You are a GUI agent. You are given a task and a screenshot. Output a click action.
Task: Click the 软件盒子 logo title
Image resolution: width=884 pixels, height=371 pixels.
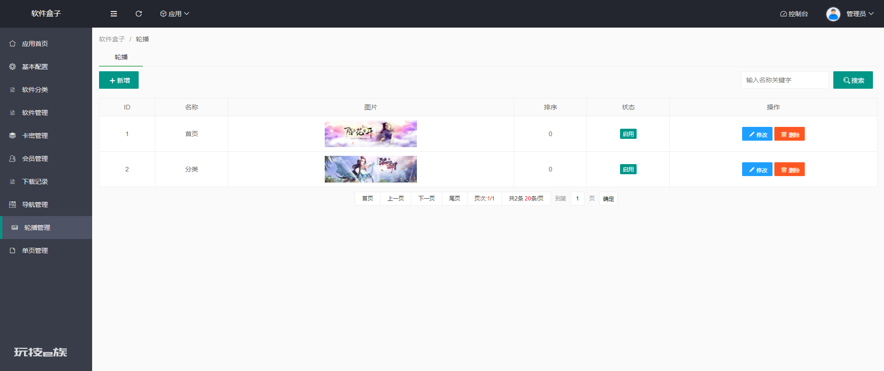click(46, 13)
